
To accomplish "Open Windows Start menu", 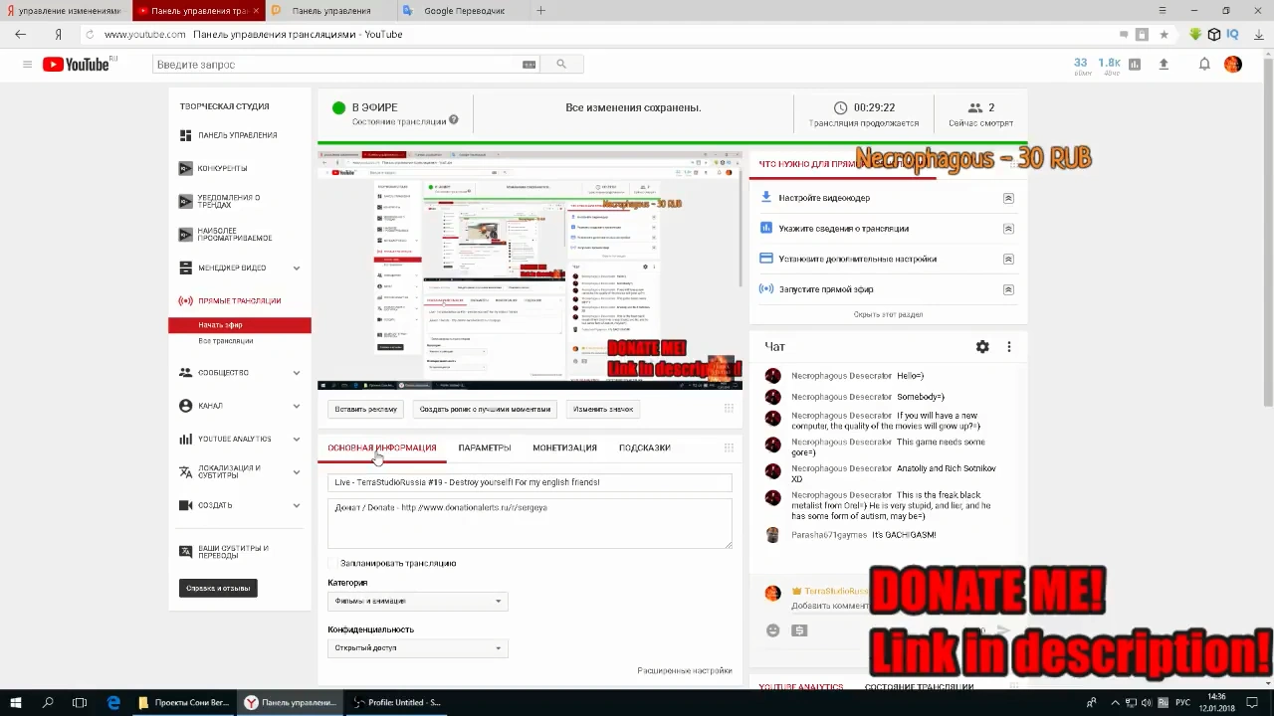I will (x=16, y=703).
